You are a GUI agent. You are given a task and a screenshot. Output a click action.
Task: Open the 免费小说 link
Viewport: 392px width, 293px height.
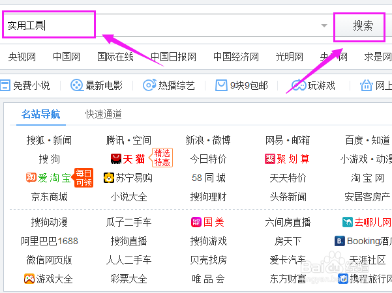[x=31, y=85]
